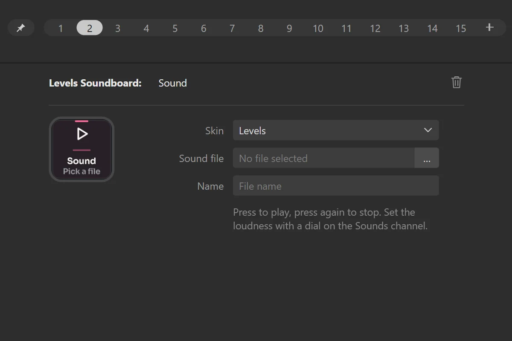Image resolution: width=512 pixels, height=341 pixels.
Task: Select page 14 tab
Action: (432, 28)
